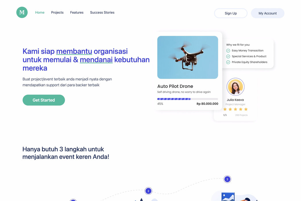This screenshot has width=301, height=201.
Task: Go to the Projects page
Action: 57,12
